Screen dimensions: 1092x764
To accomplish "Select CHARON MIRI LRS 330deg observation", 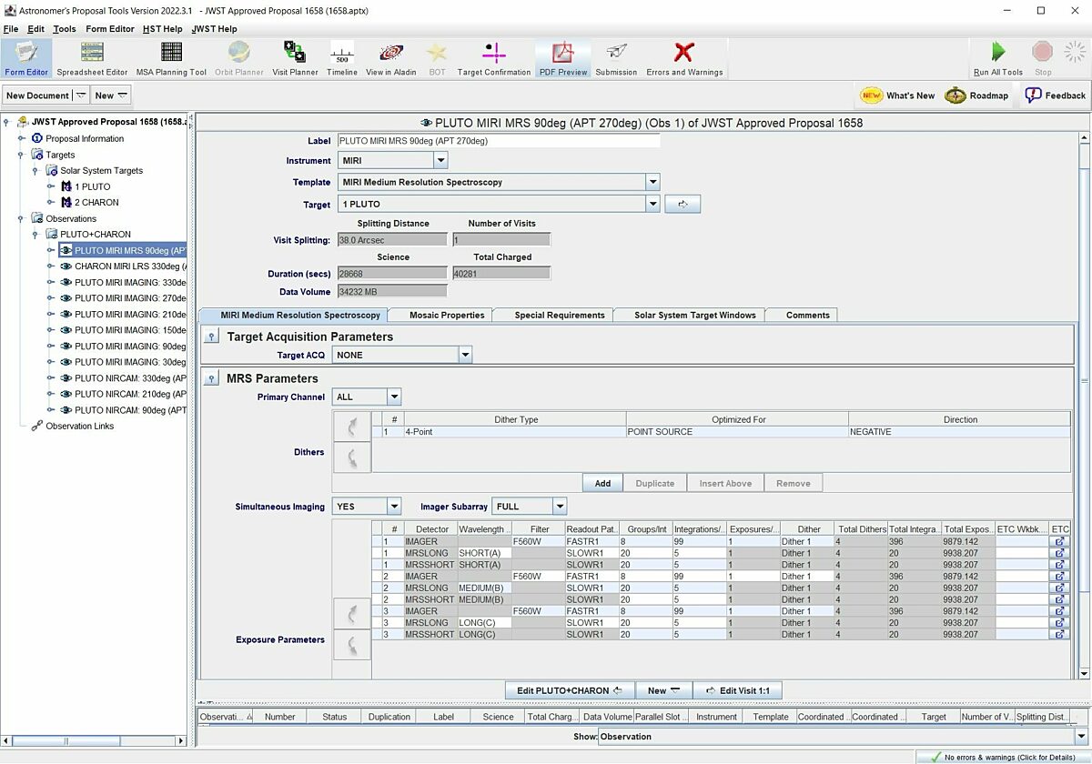I will tap(130, 266).
